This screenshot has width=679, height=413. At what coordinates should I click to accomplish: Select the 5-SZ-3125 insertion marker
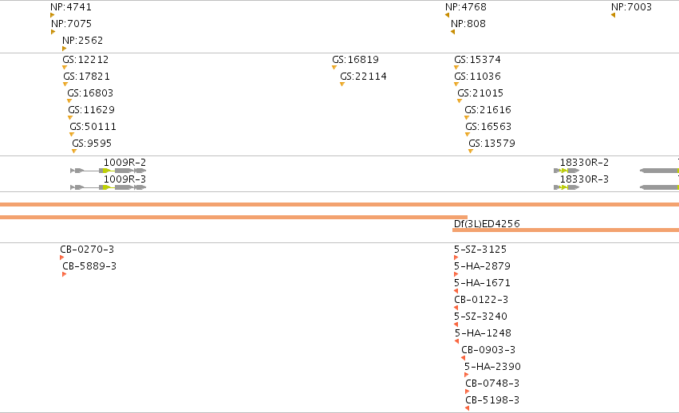point(456,258)
